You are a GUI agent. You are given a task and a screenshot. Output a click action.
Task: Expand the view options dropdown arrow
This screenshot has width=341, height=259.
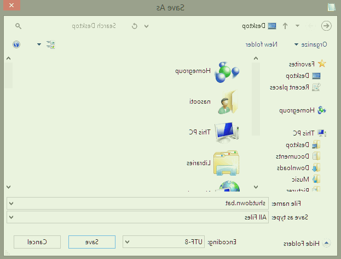[39, 44]
